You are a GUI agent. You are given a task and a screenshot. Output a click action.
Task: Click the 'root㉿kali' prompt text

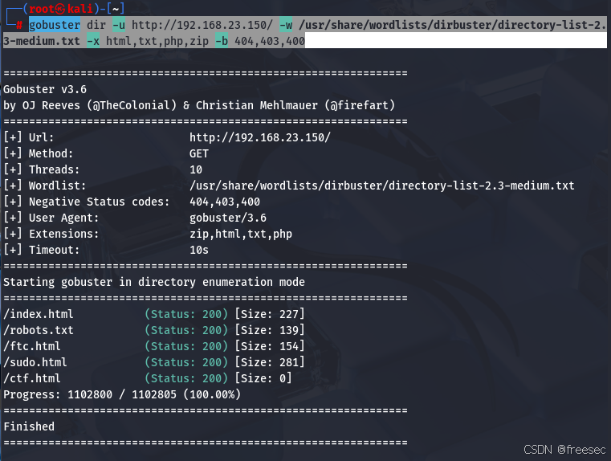click(x=61, y=8)
